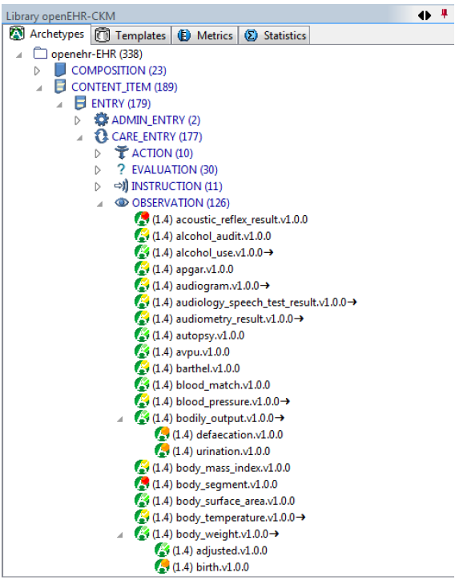Select body_temperature.v1.0.0 archetype

pos(228,518)
